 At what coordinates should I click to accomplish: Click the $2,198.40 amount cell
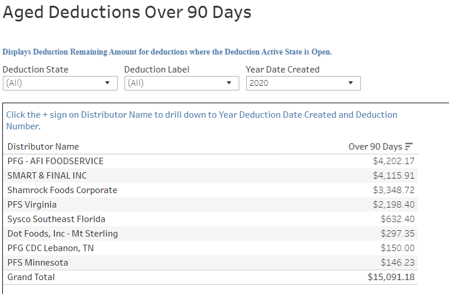(x=393, y=205)
